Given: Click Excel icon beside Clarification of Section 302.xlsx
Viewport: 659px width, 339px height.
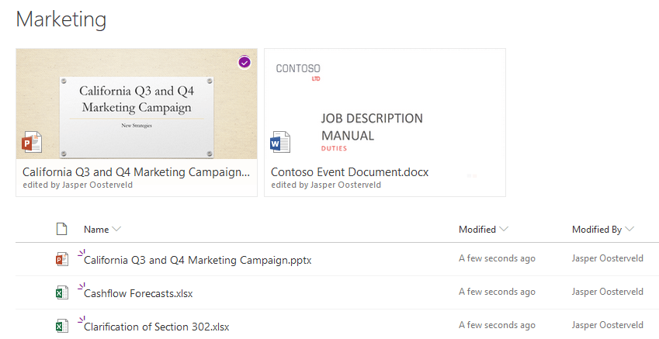Looking at the screenshot, I should (62, 326).
